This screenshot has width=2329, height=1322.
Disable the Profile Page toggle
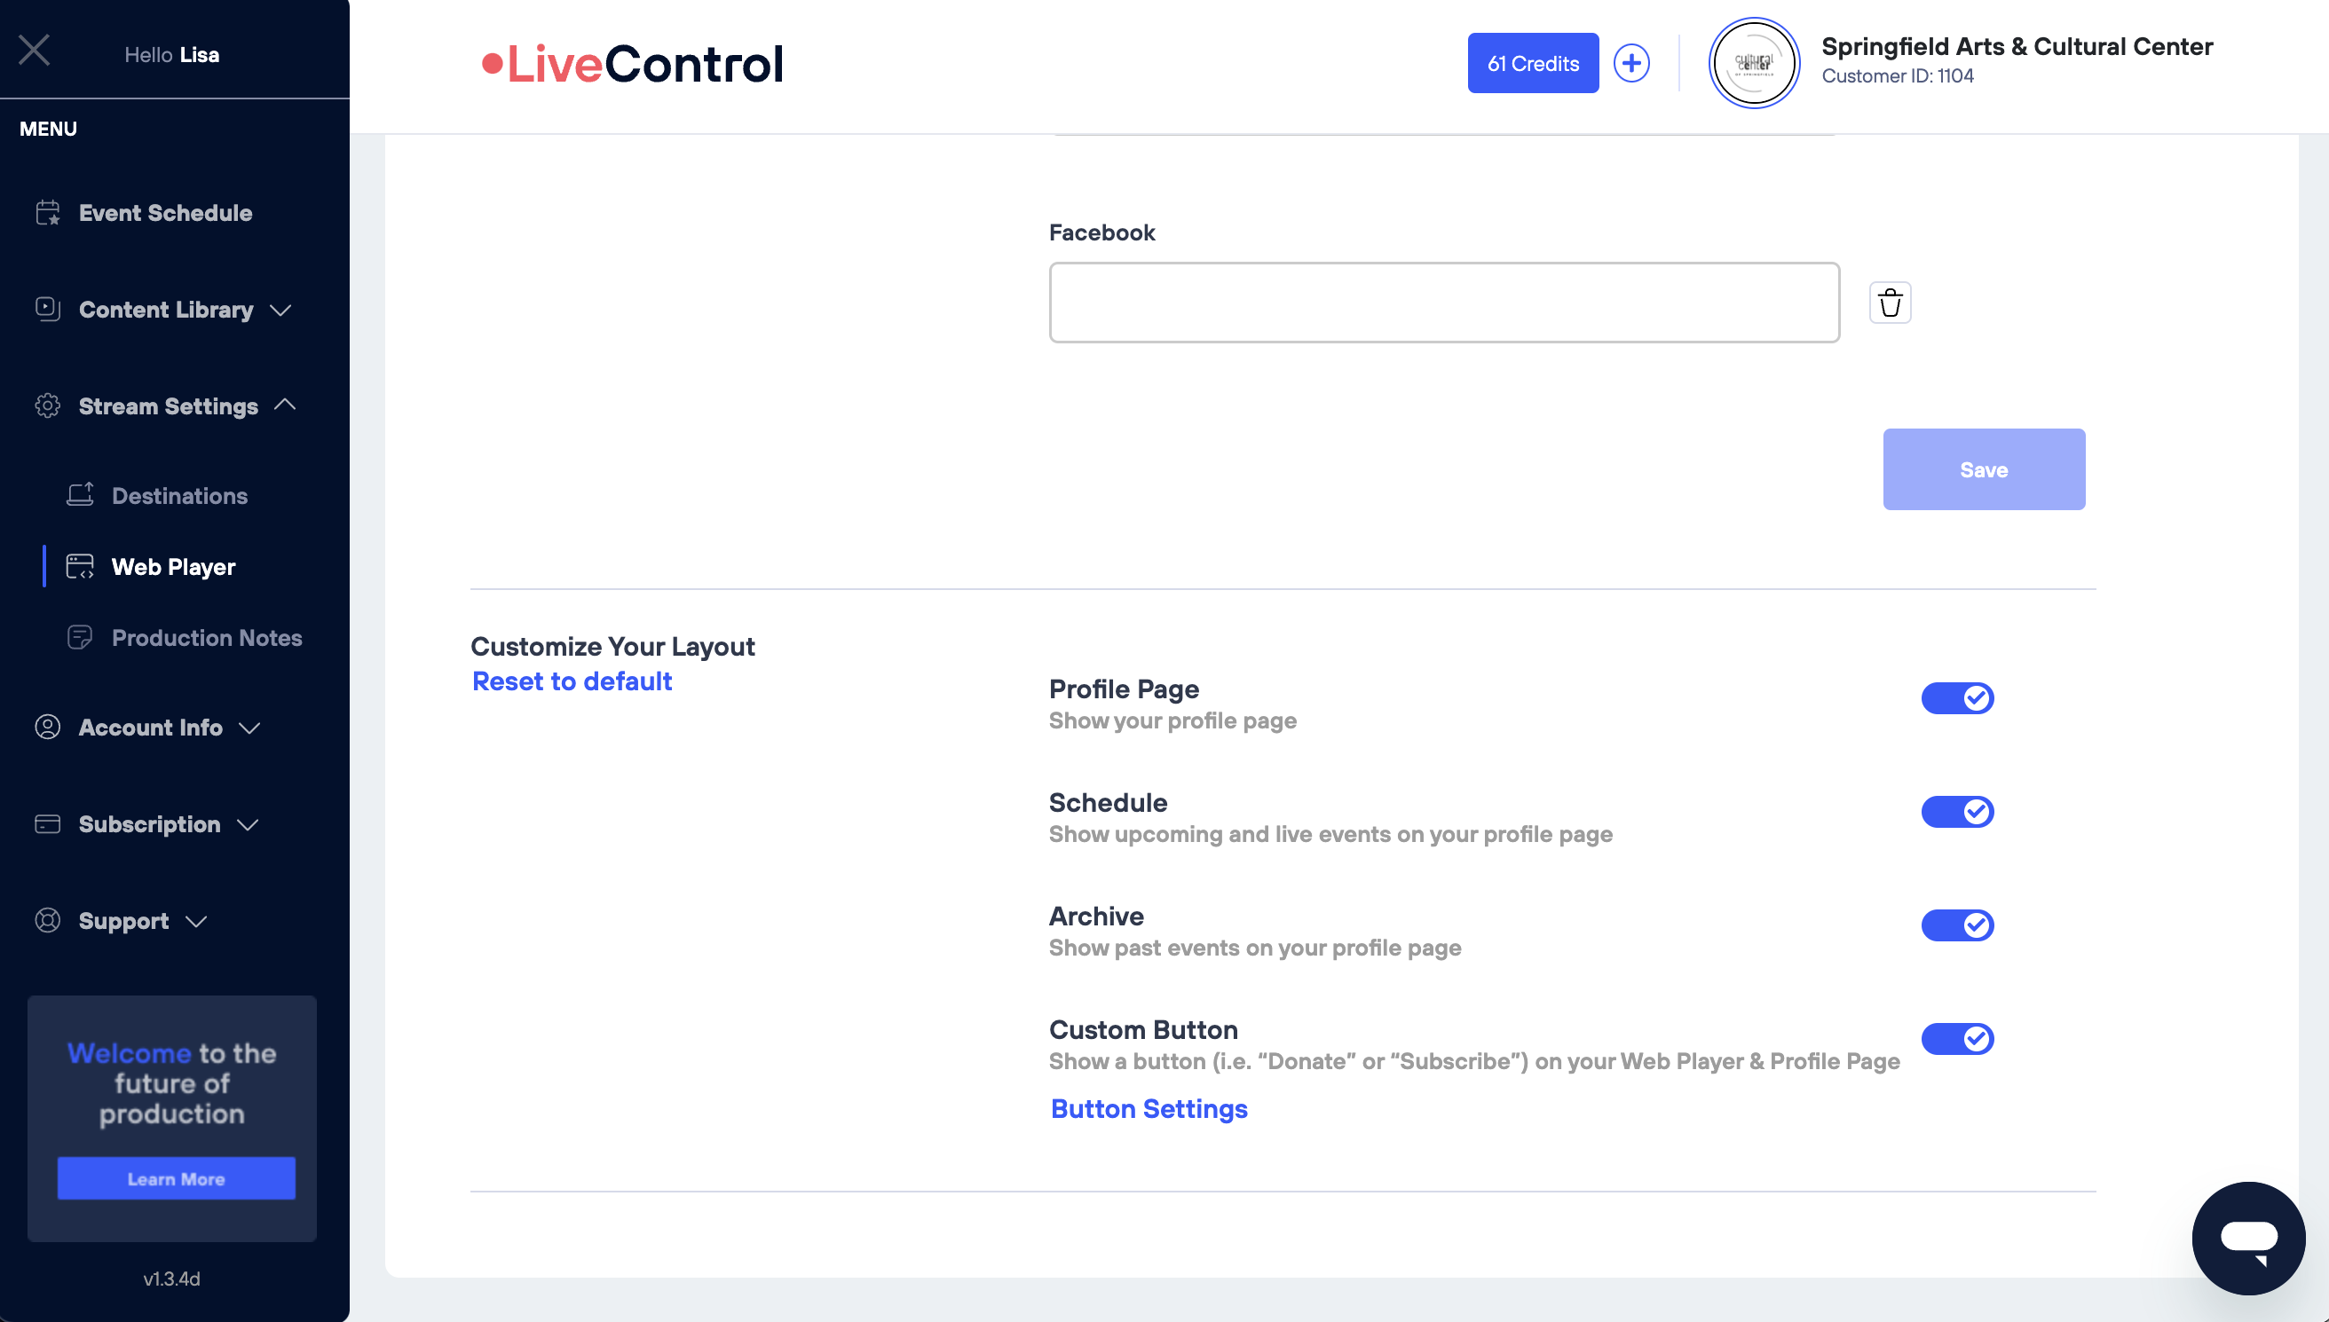pyautogui.click(x=1957, y=698)
